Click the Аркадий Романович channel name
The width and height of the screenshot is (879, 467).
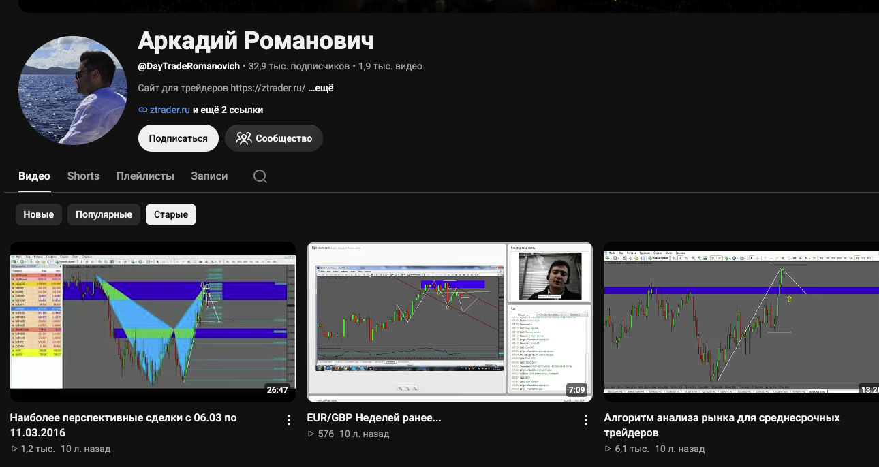tap(256, 40)
